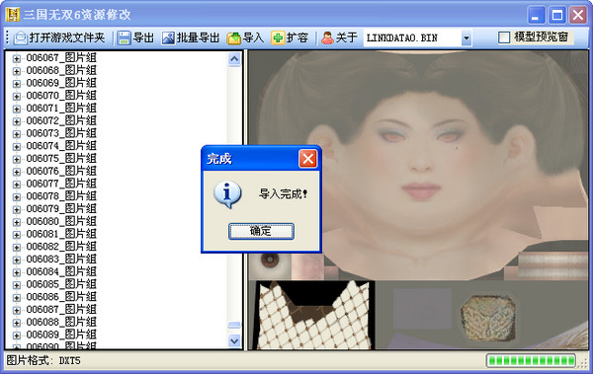593x374 pixels.
Task: Click the 导出 save disk icon
Action: pos(124,37)
